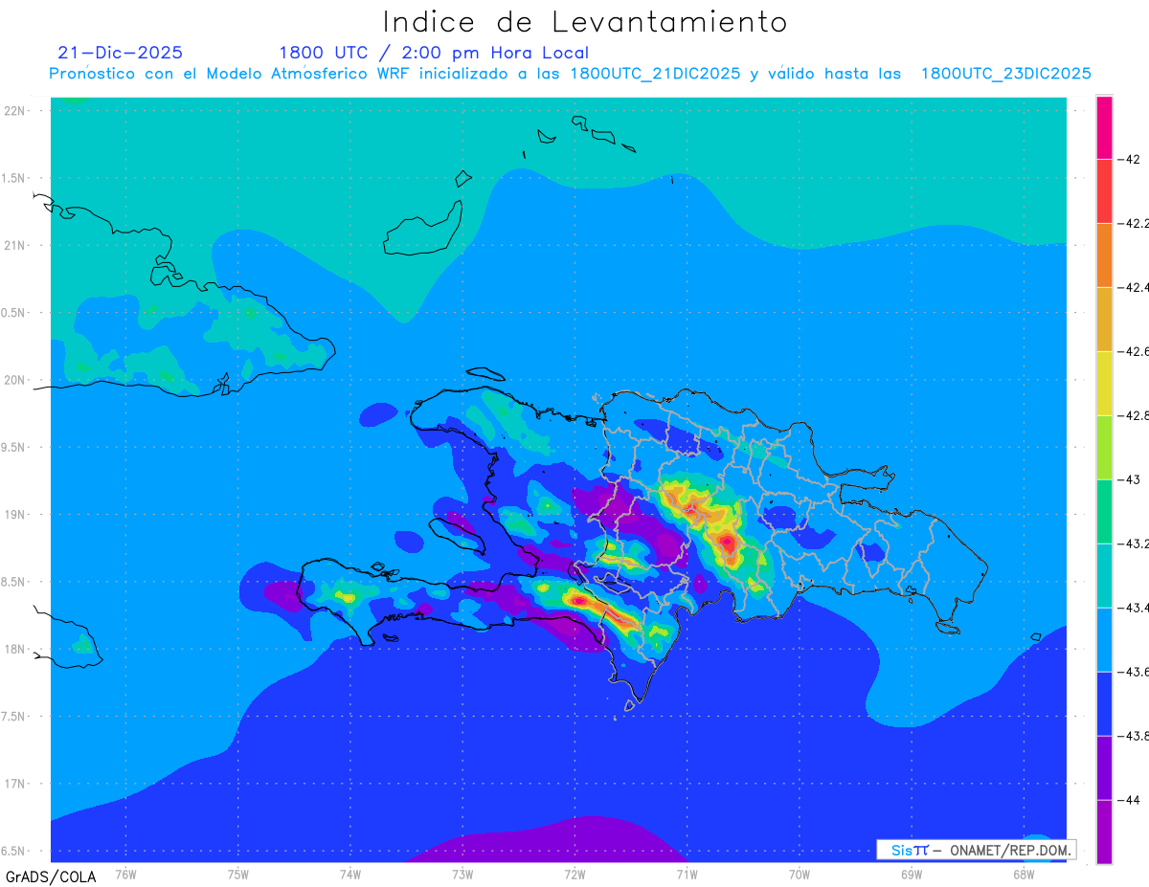This screenshot has width=1149, height=887.
Task: Click '1800 UTC / 2:00 pm Hora Local'
Action: click(x=434, y=53)
